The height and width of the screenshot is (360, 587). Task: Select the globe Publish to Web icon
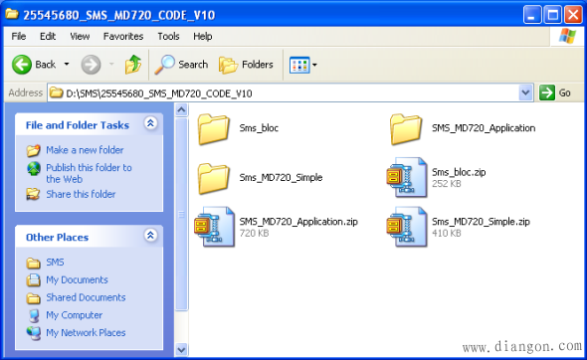pos(34,169)
